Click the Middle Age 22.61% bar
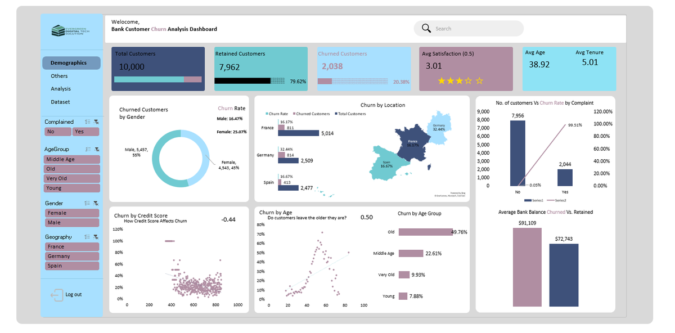The height and width of the screenshot is (333, 675). point(411,253)
